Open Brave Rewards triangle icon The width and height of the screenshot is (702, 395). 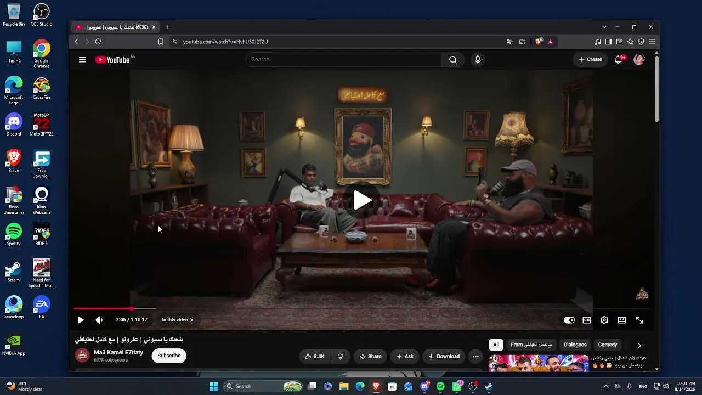click(x=550, y=42)
